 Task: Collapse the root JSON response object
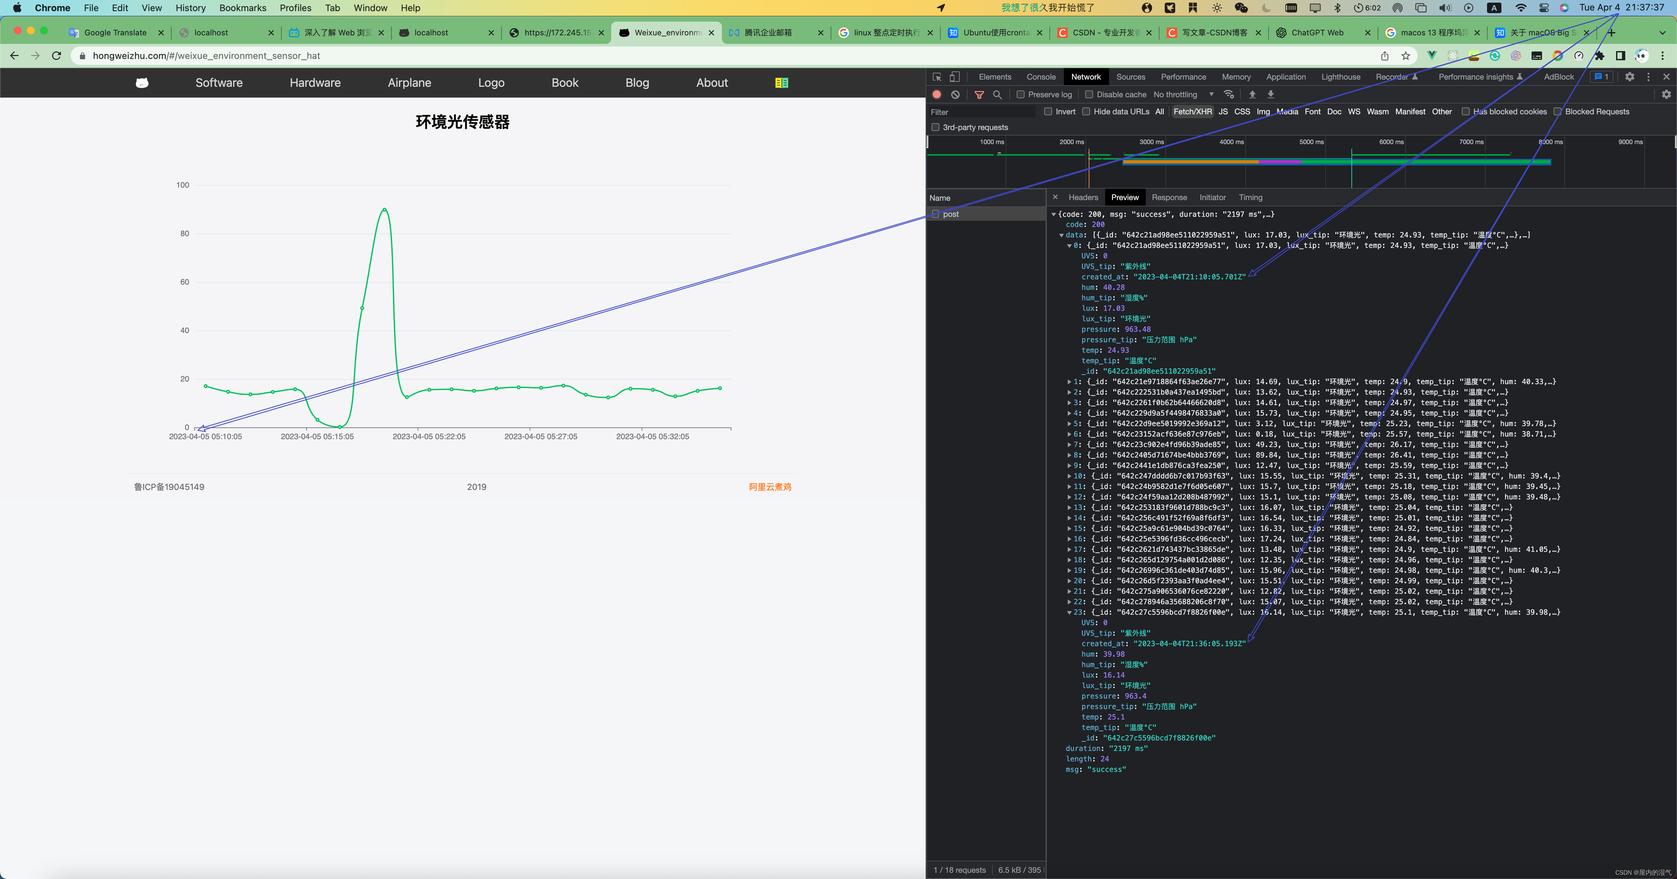(1054, 214)
